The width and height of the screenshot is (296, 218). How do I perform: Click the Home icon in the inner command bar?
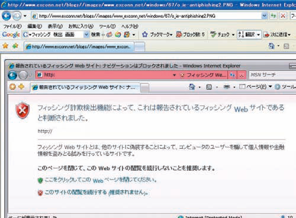point(192,86)
